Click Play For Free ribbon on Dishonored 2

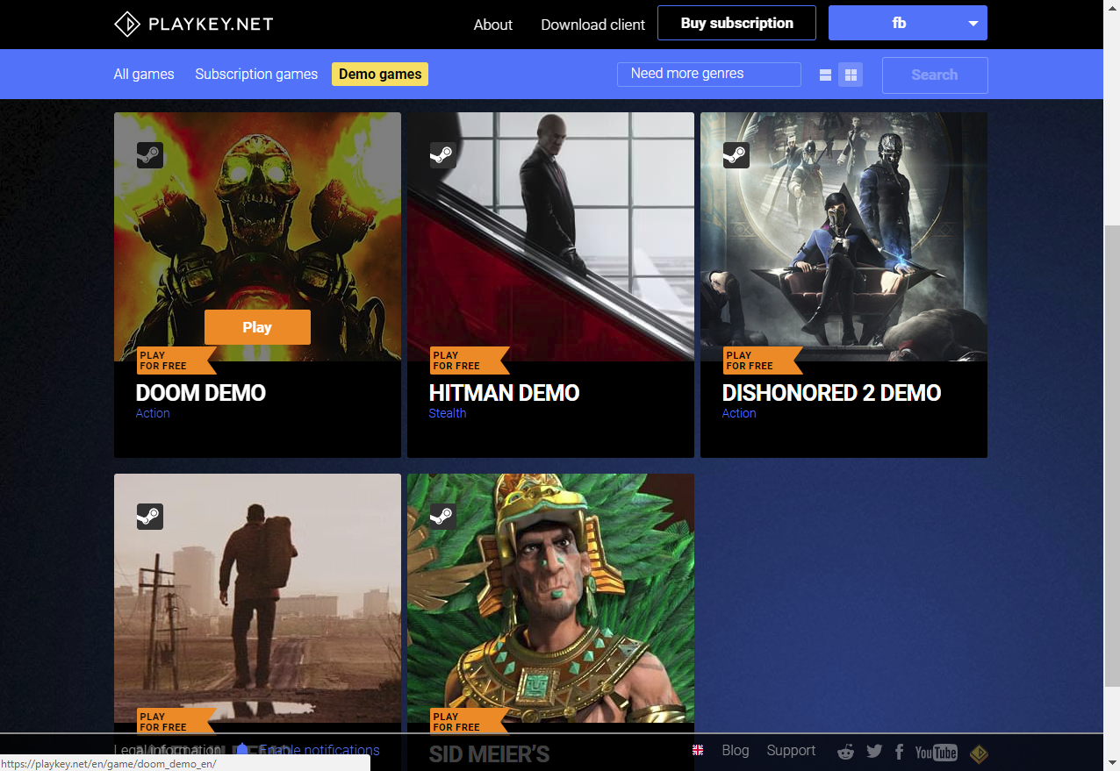click(762, 361)
